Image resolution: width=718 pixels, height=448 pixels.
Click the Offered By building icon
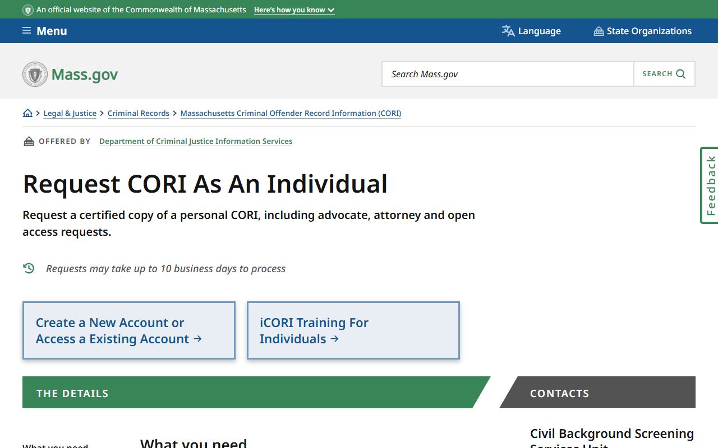tap(29, 141)
